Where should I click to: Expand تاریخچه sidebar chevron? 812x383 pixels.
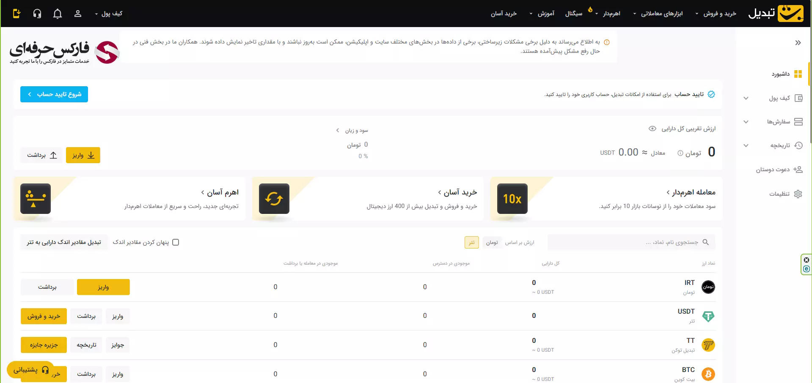click(x=746, y=145)
